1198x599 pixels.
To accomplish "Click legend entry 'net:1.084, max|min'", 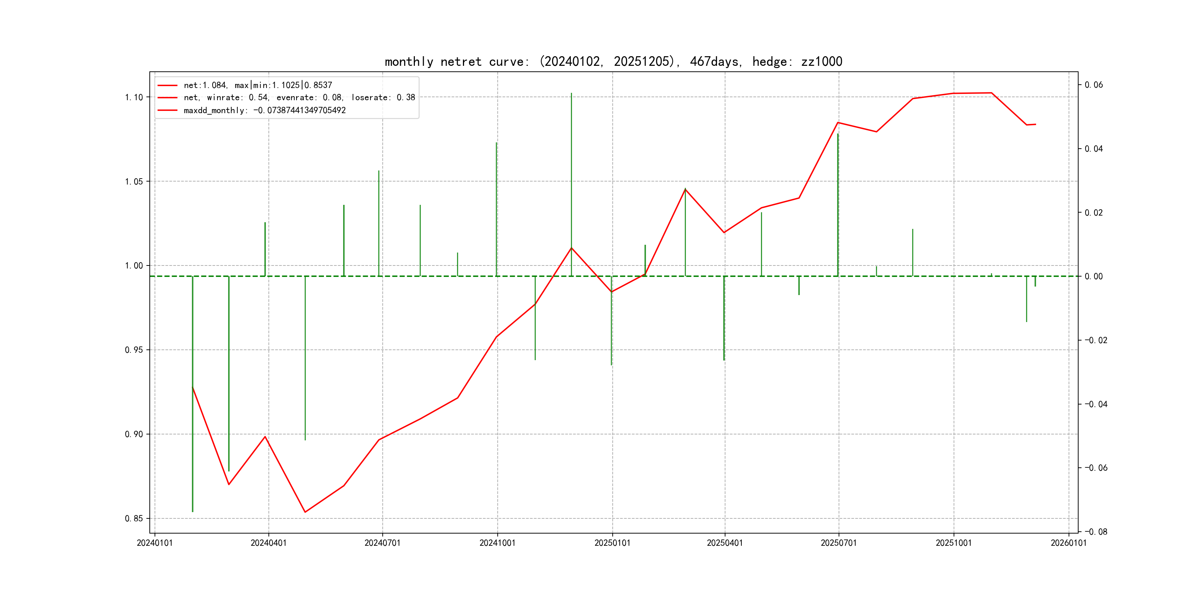I will pos(258,85).
